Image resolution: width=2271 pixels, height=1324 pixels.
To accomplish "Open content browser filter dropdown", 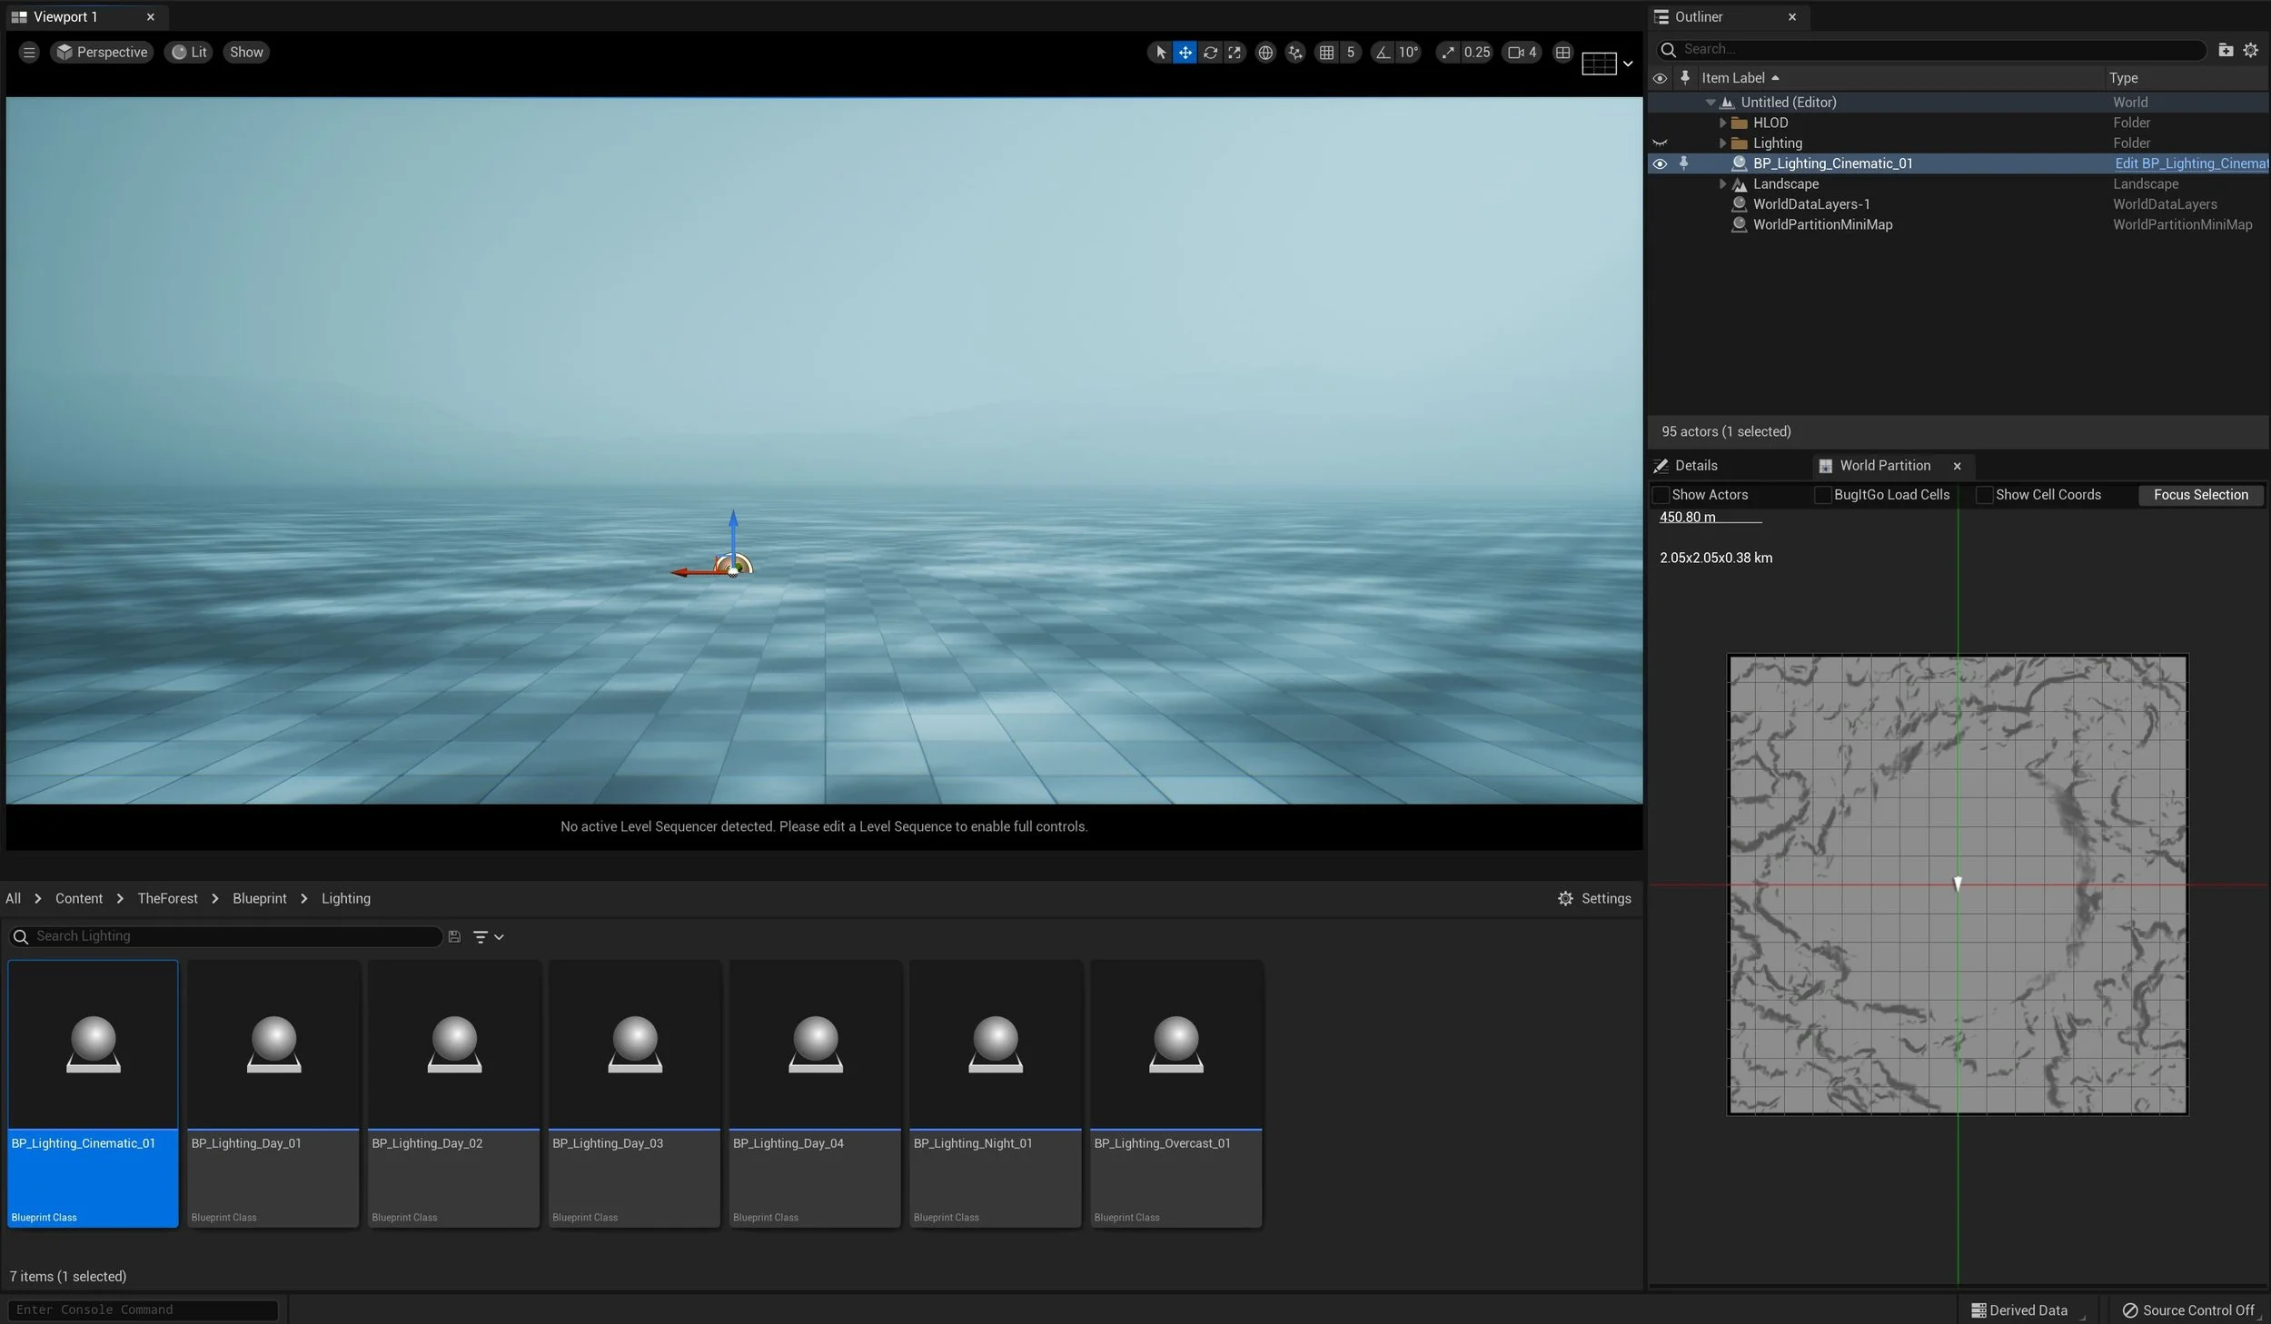I will point(488,936).
